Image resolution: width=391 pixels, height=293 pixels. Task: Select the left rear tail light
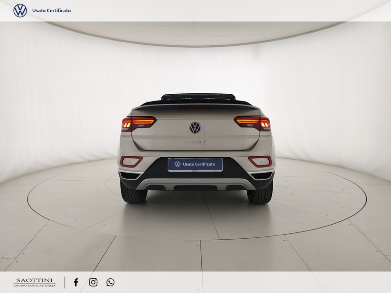139,122
